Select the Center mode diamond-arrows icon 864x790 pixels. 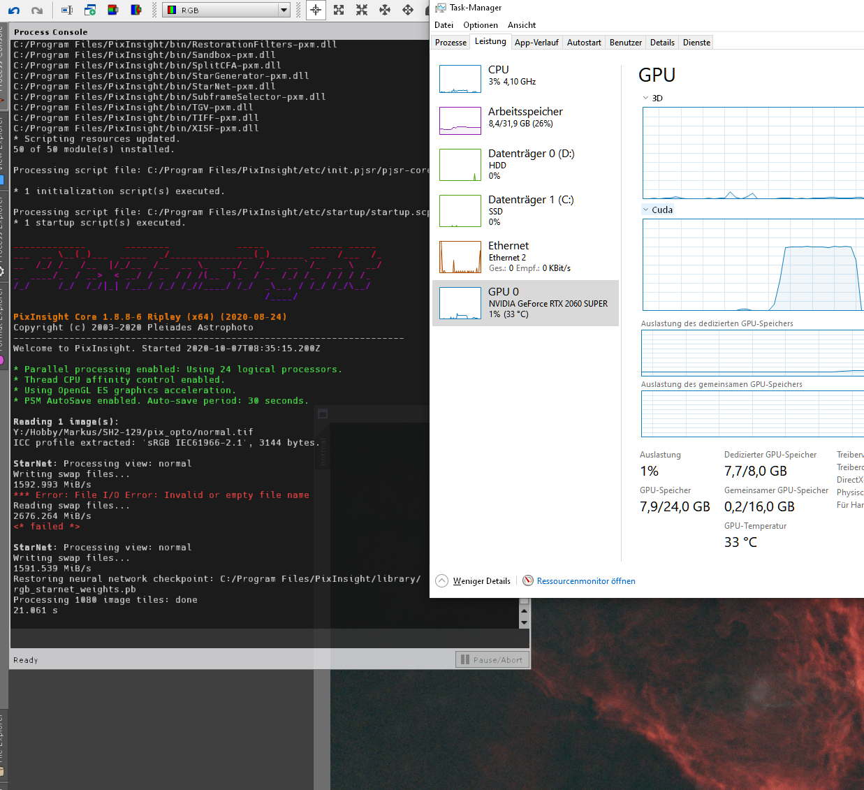(x=408, y=10)
